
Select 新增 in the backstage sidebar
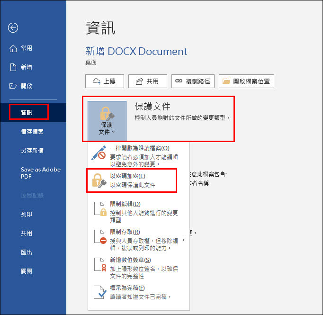pyautogui.click(x=33, y=67)
